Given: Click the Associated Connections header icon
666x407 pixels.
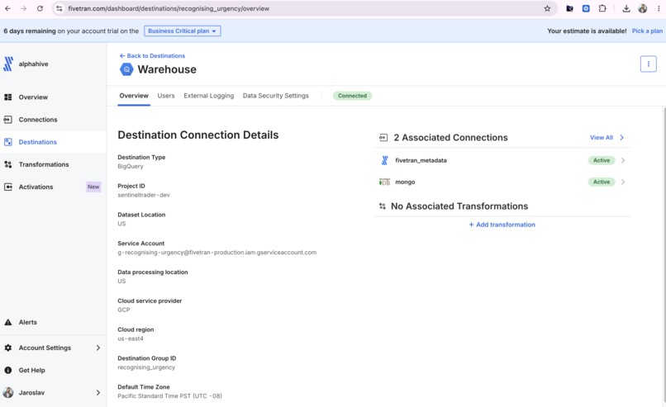Looking at the screenshot, I should (x=383, y=138).
